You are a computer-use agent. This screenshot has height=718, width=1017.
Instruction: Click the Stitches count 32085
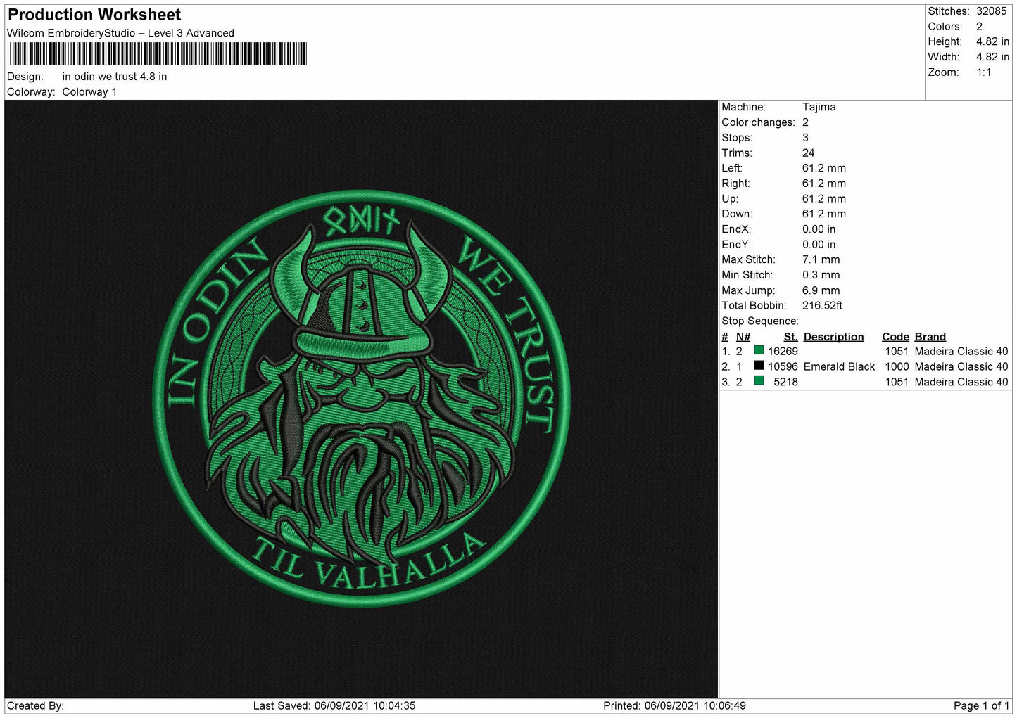point(991,11)
